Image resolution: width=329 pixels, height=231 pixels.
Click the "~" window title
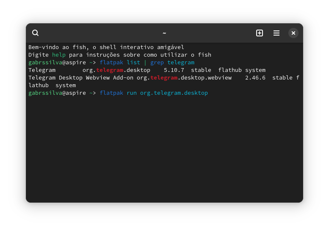(x=164, y=33)
